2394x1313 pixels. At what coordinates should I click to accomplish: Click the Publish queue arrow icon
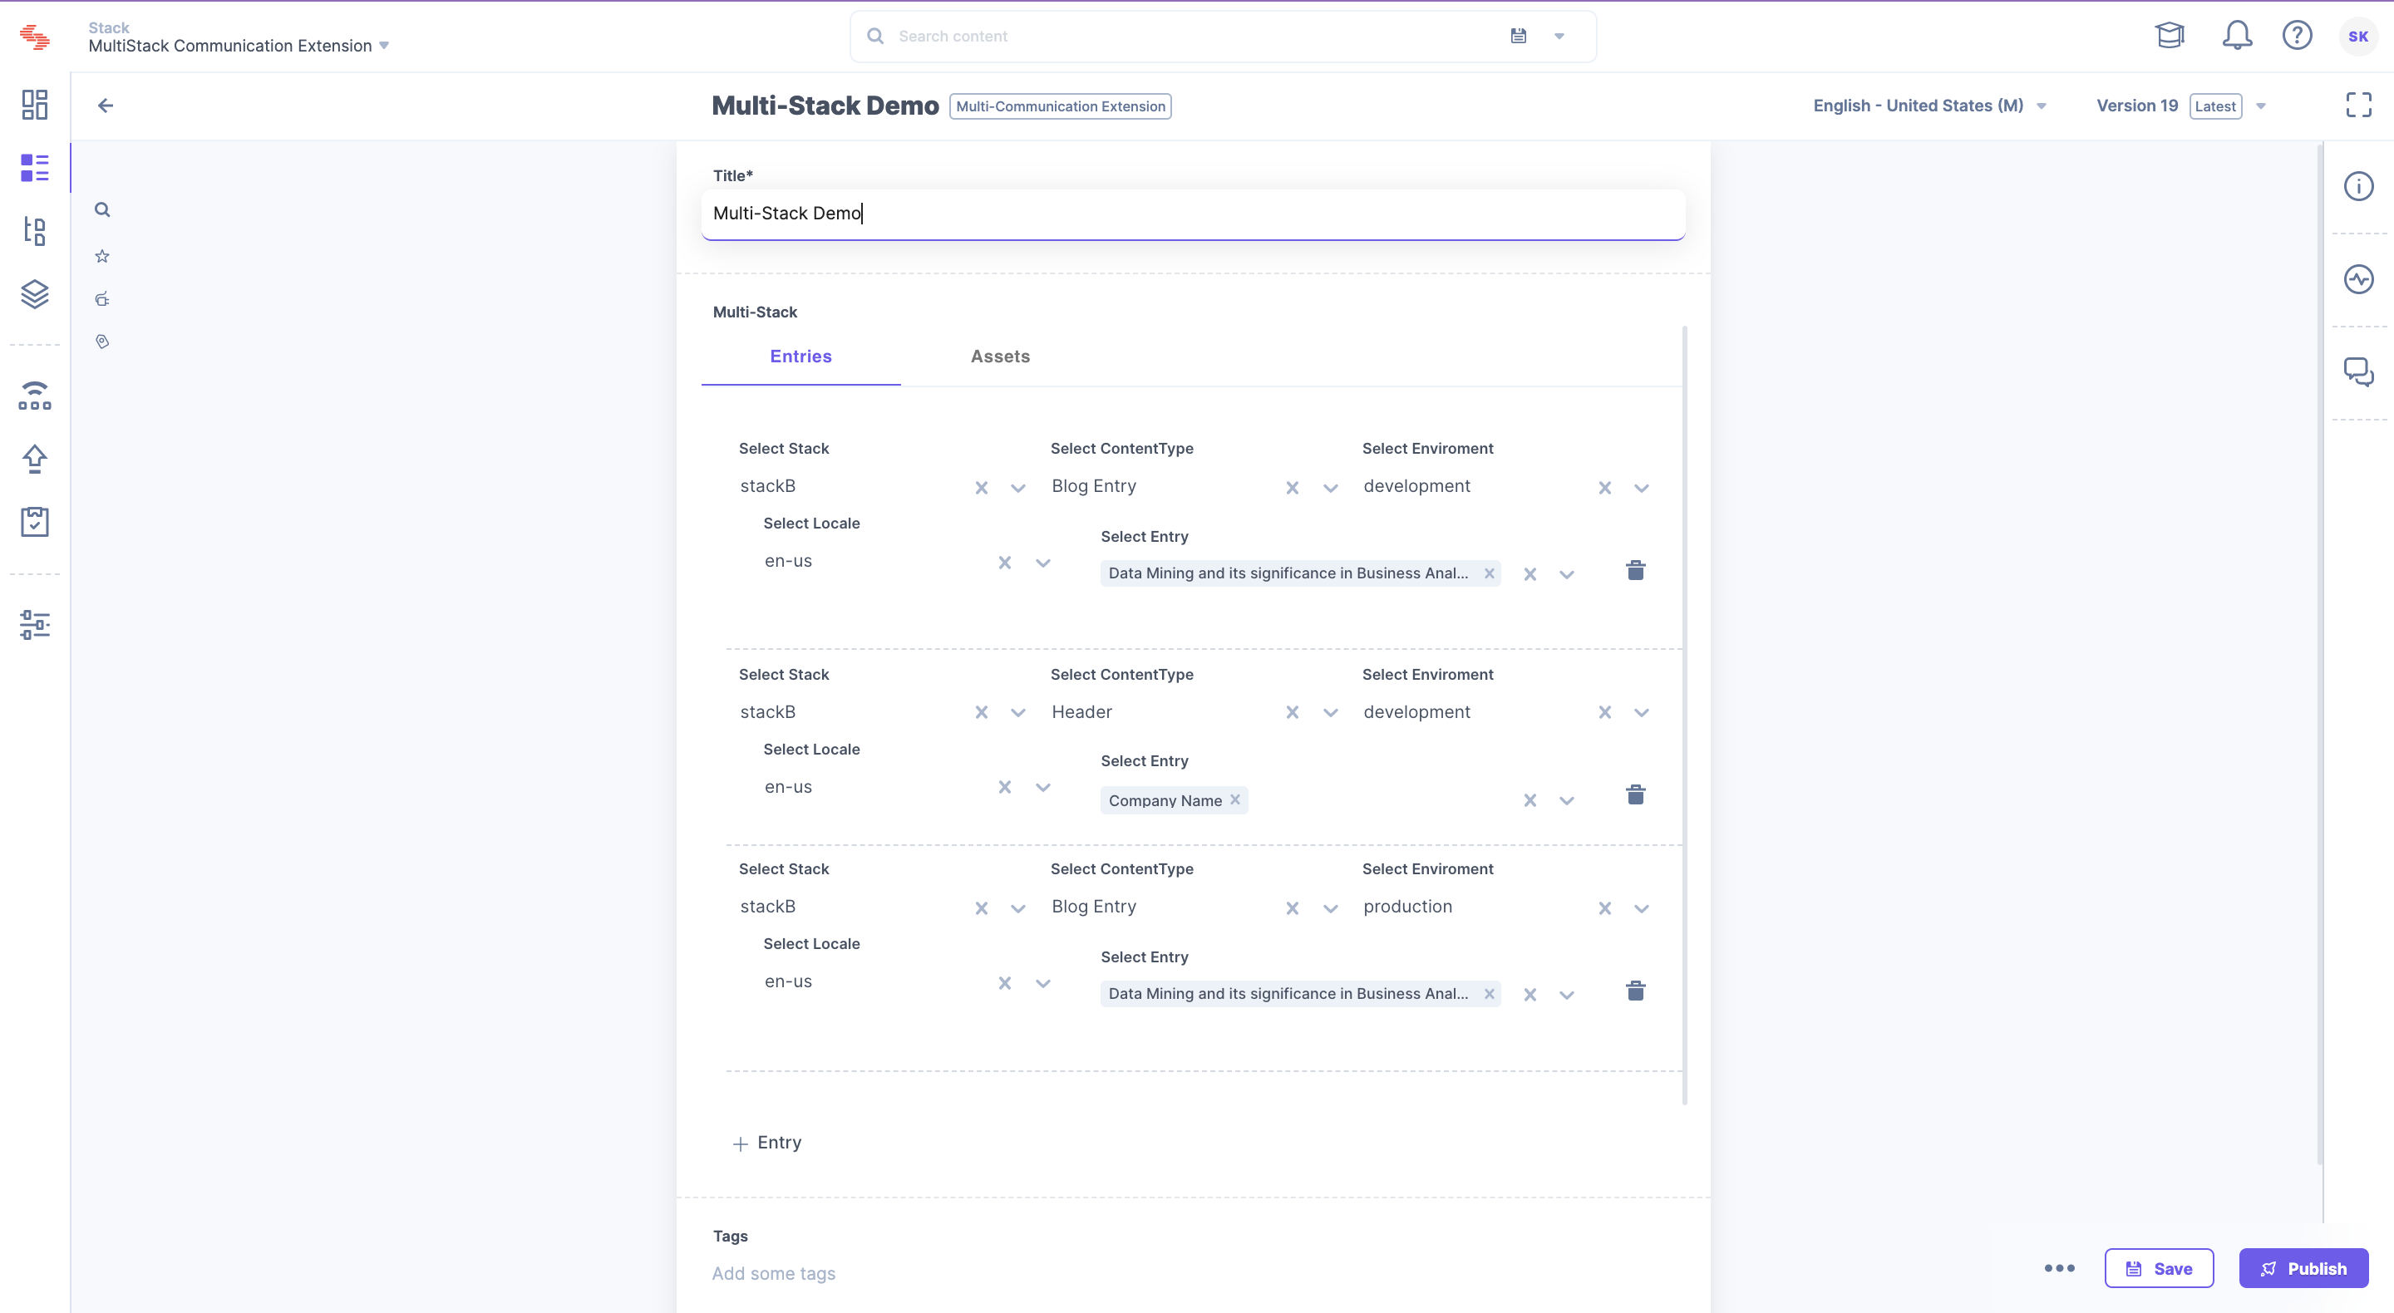pyautogui.click(x=34, y=458)
